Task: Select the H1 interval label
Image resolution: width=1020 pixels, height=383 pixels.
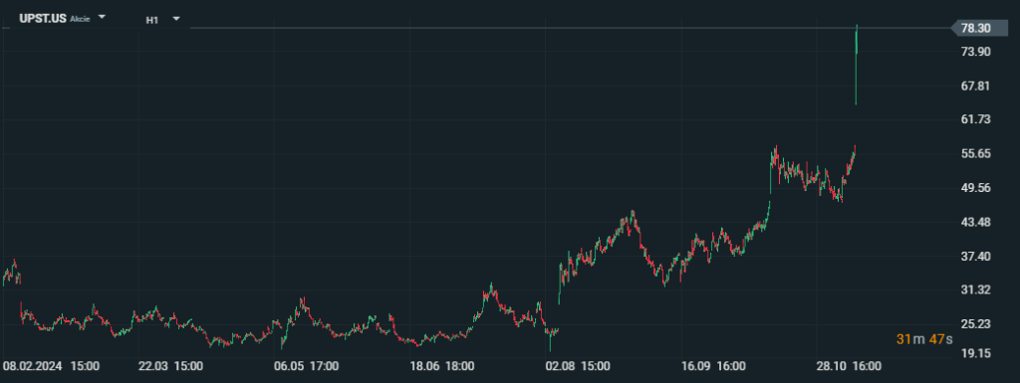Action: coord(152,20)
